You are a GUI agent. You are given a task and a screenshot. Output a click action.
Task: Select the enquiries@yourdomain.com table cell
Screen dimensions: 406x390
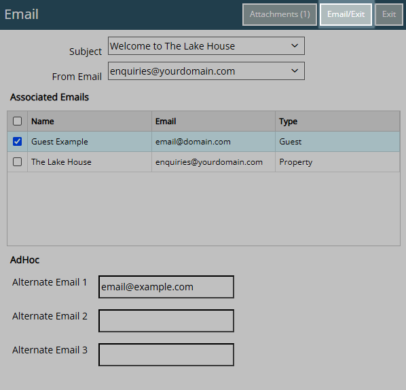point(213,162)
